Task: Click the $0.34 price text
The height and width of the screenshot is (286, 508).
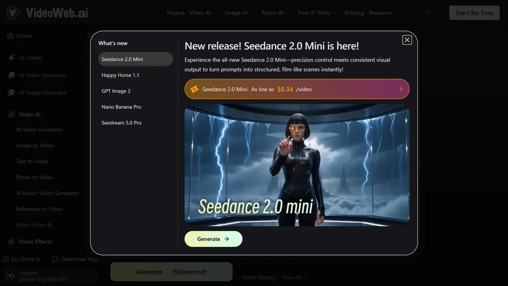Action: pos(285,89)
